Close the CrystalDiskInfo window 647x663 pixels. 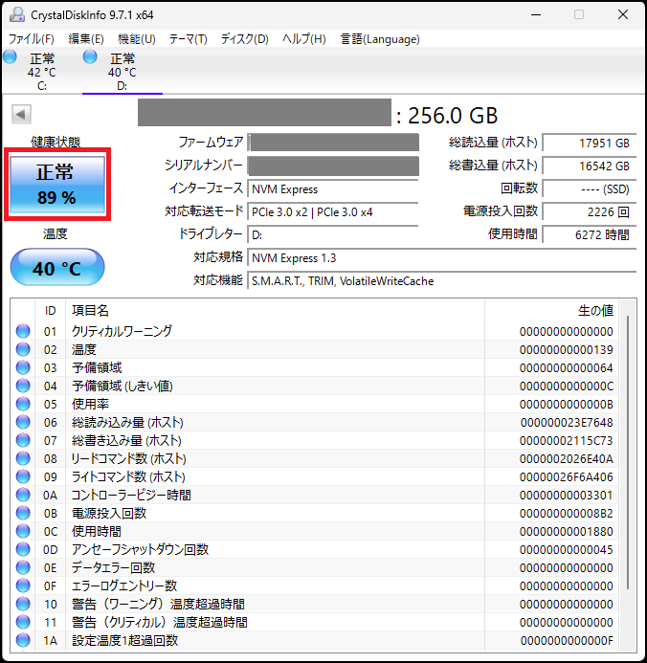pyautogui.click(x=623, y=14)
